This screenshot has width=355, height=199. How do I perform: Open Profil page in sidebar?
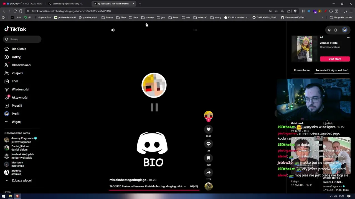click(x=15, y=114)
